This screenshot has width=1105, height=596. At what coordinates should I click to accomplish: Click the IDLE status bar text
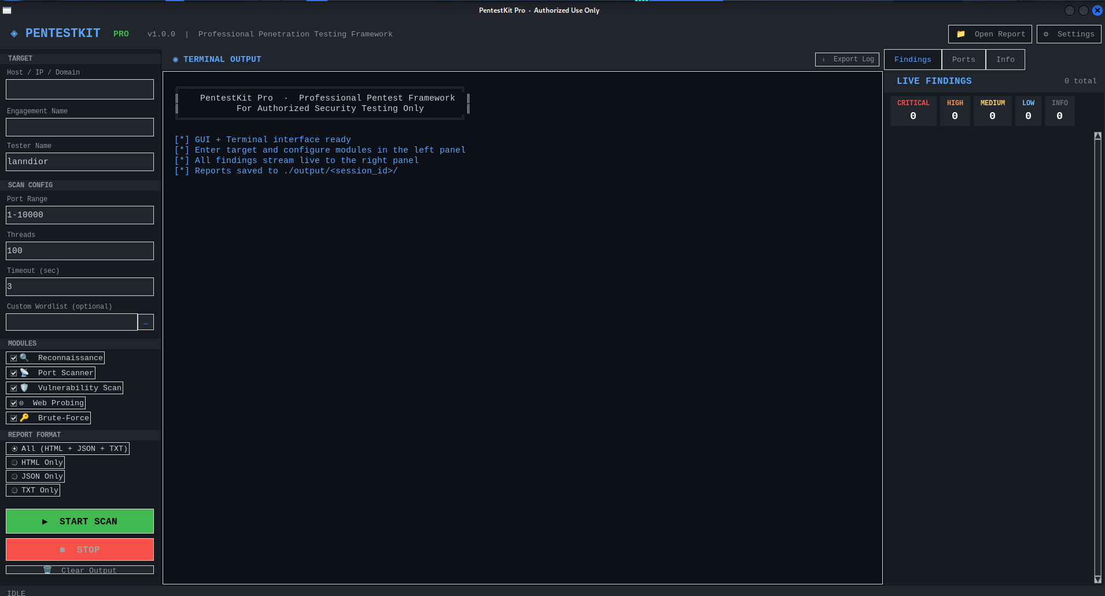pos(16,593)
